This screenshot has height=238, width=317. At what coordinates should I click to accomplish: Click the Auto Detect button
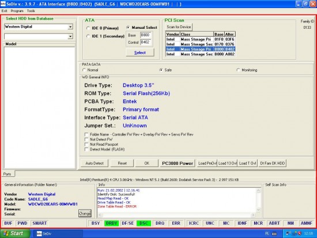95,163
